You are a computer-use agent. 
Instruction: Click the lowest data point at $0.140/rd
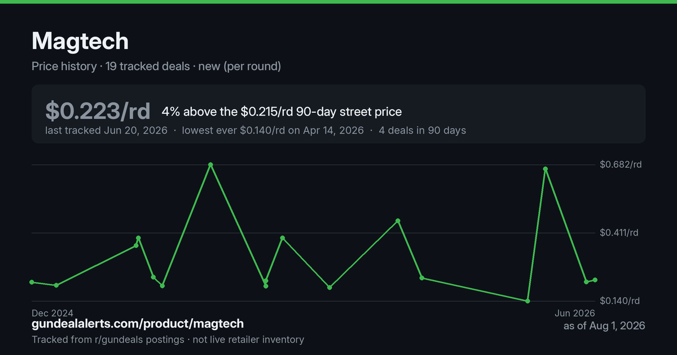coord(527,301)
